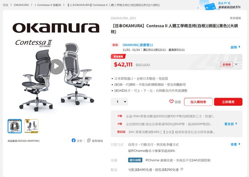249x177 pixels.
Task: Select the first video thumbnail
Action: pyautogui.click(x=15, y=126)
